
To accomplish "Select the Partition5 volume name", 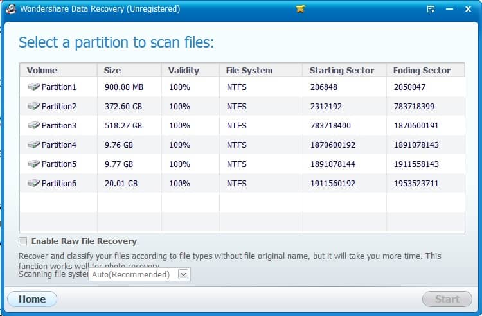I will click(x=58, y=164).
